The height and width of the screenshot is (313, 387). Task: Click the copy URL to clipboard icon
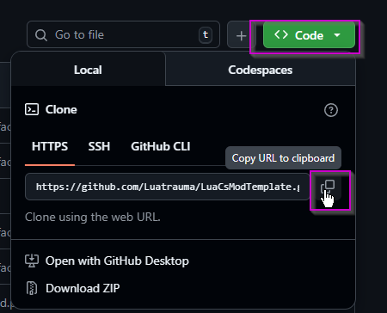[x=328, y=187]
